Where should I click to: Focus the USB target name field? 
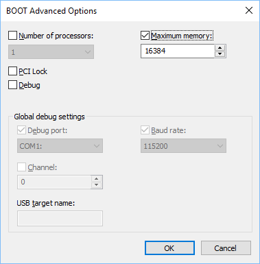(60, 218)
